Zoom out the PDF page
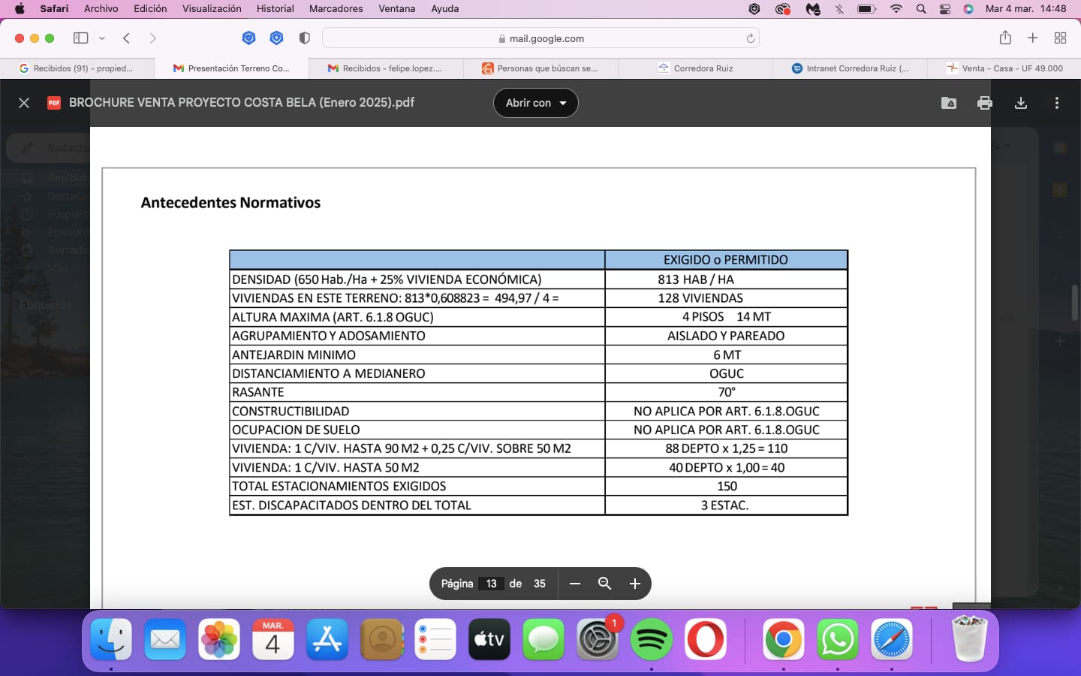The width and height of the screenshot is (1081, 676). tap(575, 584)
